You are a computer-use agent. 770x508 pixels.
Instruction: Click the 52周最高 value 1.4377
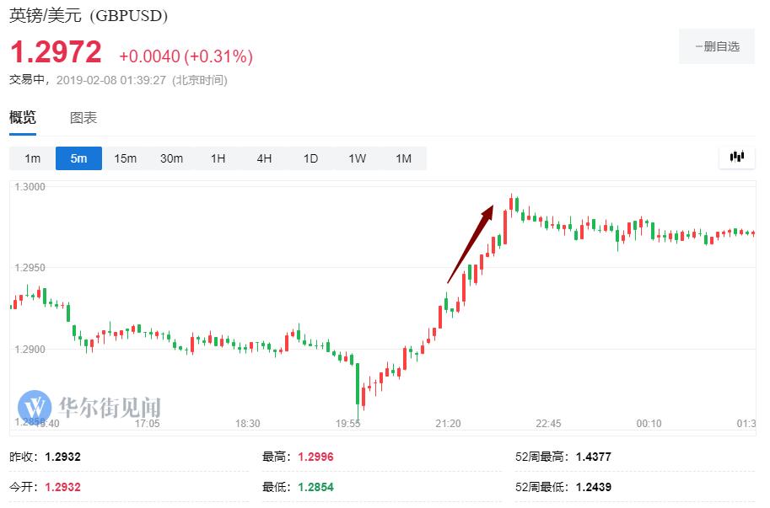[593, 457]
